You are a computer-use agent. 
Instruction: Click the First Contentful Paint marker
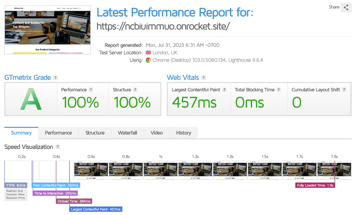tap(56, 185)
